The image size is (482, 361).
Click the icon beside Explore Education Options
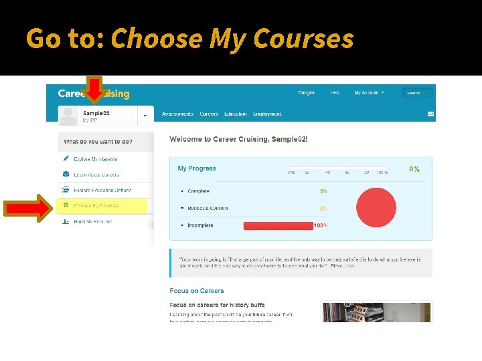pyautogui.click(x=66, y=189)
